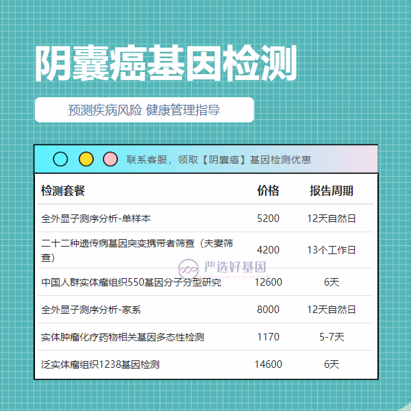Click the pink circle in the banner
The height and width of the screenshot is (411, 411).
coord(110,159)
